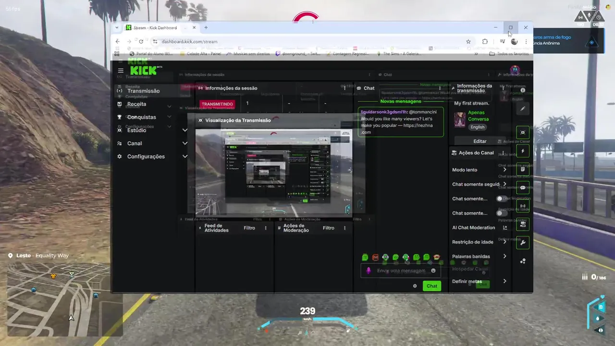The image size is (615, 346).
Task: Open Chrome media control icon
Action: point(503,41)
